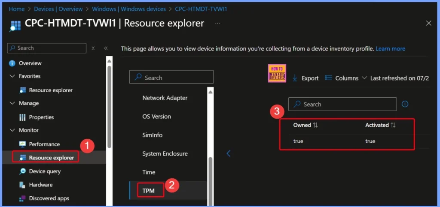Open Resource explorer under Favorites
This screenshot has width=440, height=207.
[x=51, y=90]
